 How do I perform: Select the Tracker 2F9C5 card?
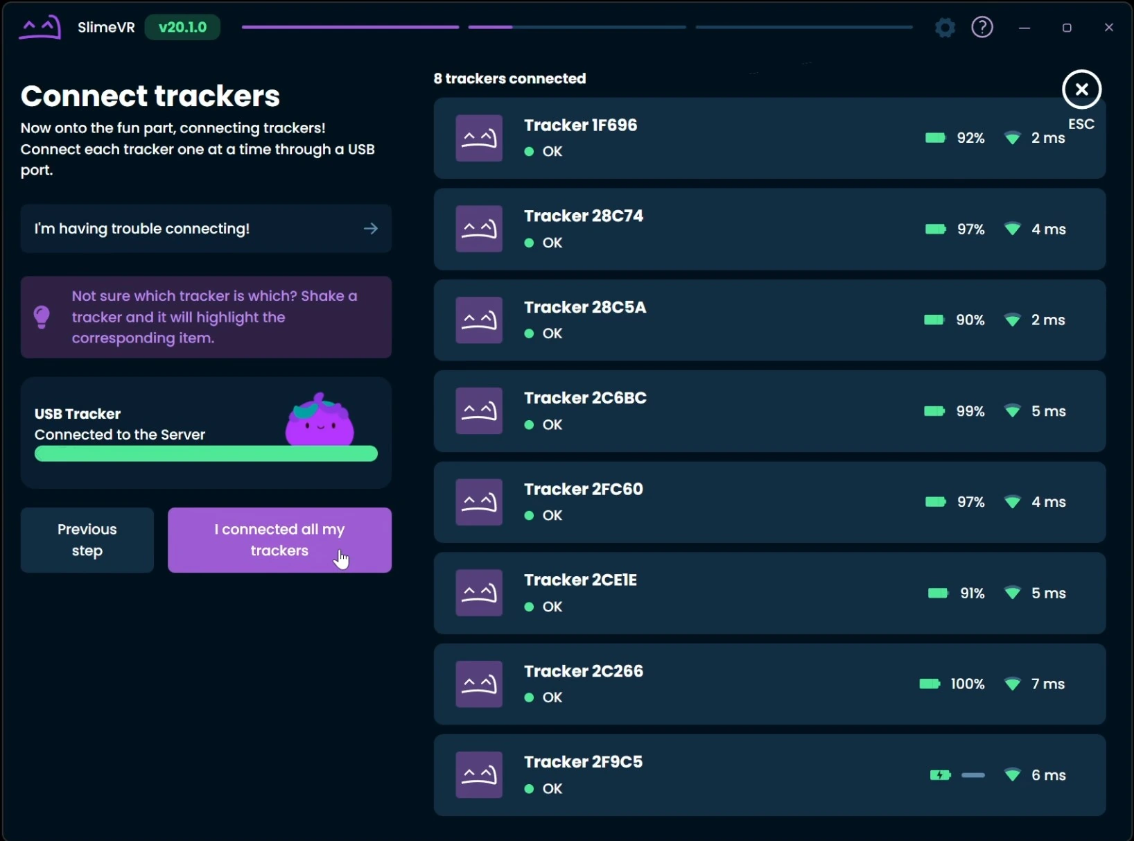(769, 775)
